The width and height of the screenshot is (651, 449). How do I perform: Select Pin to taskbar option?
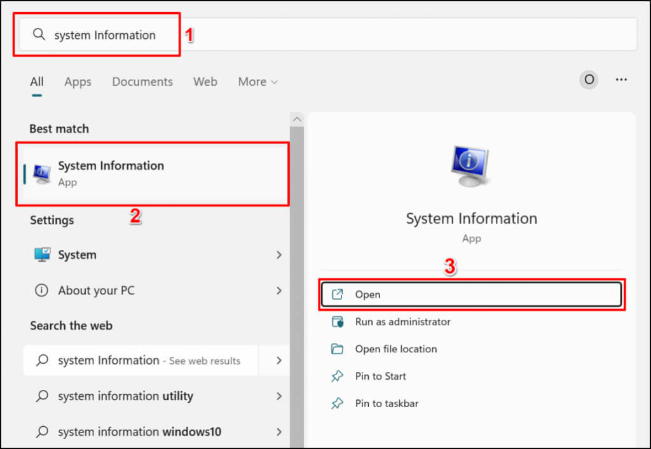[x=387, y=404]
